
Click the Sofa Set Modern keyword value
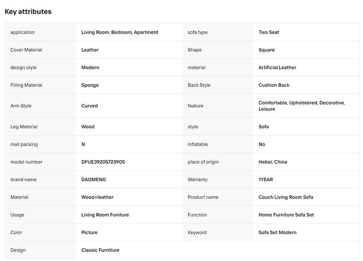(277, 232)
